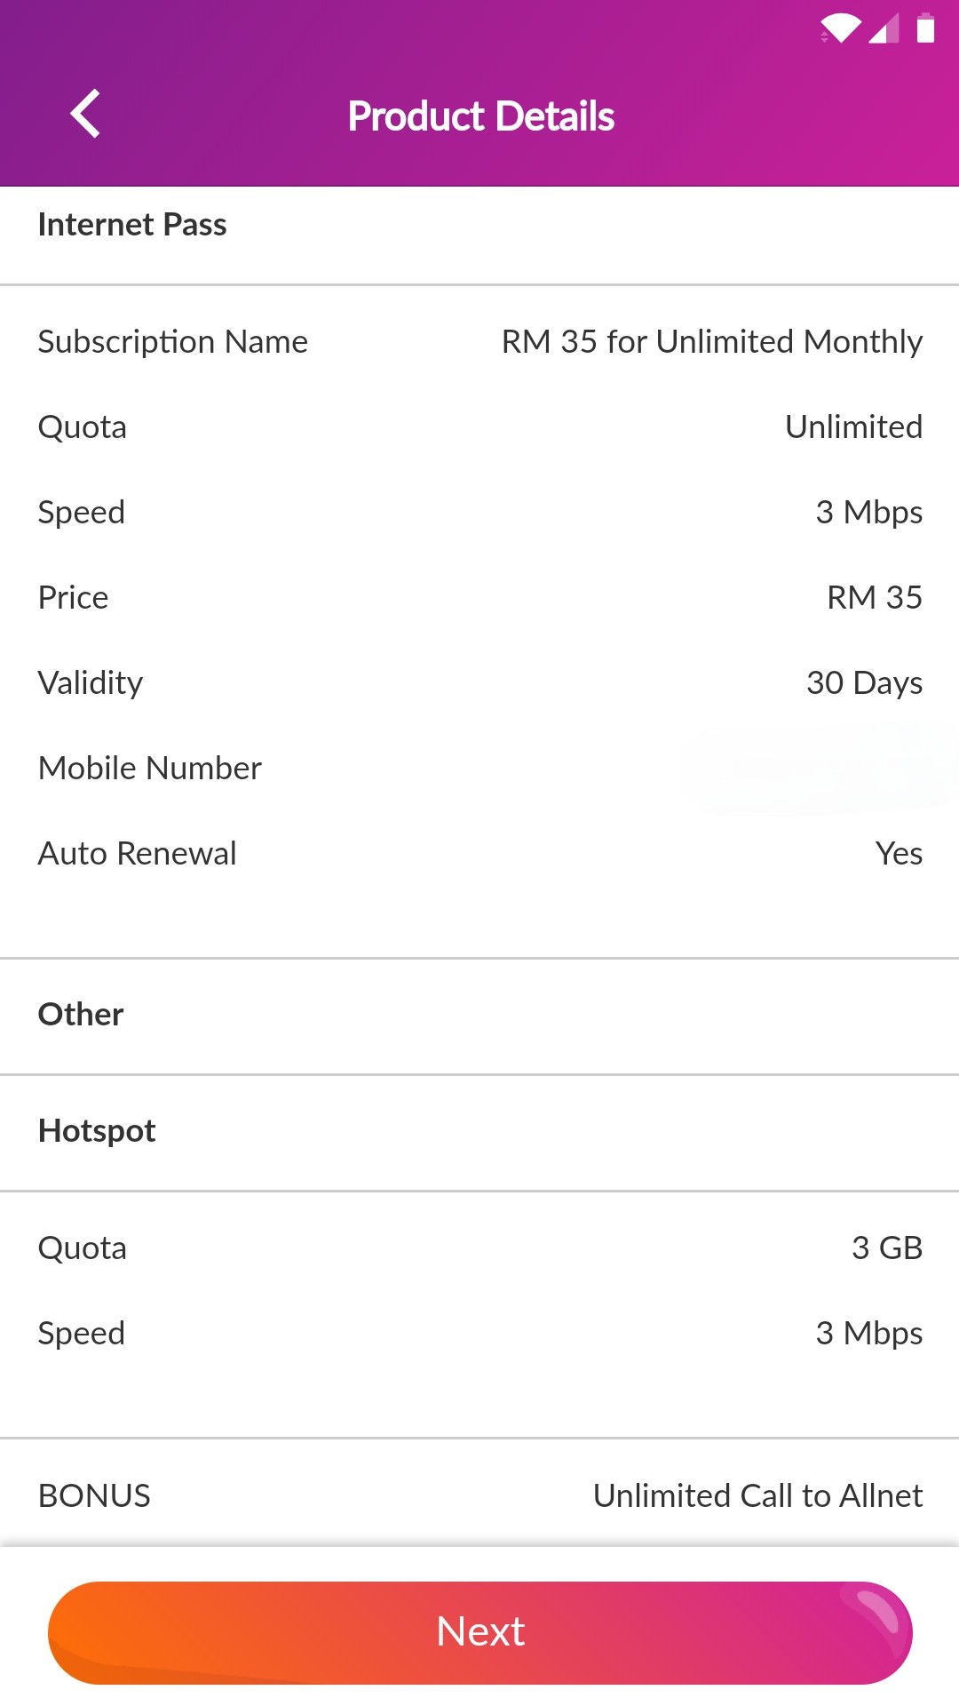Tap the BONUS label
This screenshot has height=1706, width=959.
tap(94, 1496)
